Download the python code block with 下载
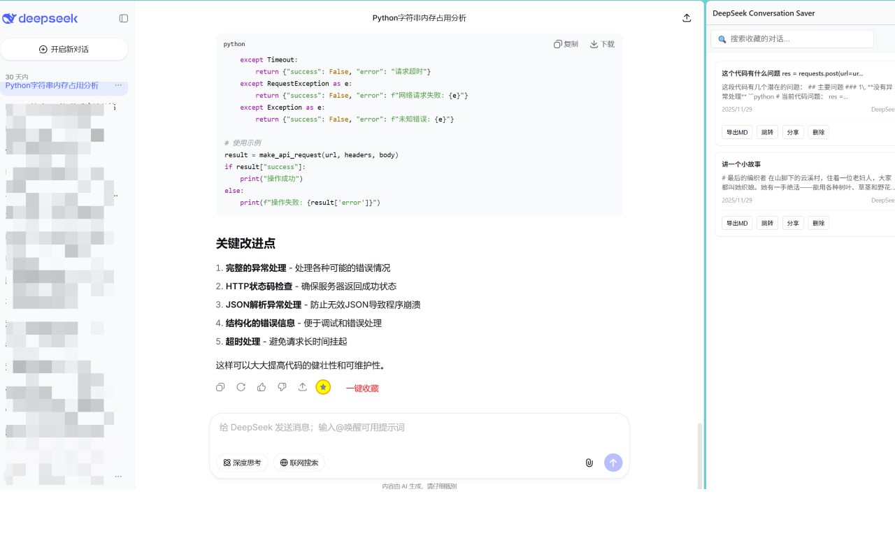 [602, 44]
